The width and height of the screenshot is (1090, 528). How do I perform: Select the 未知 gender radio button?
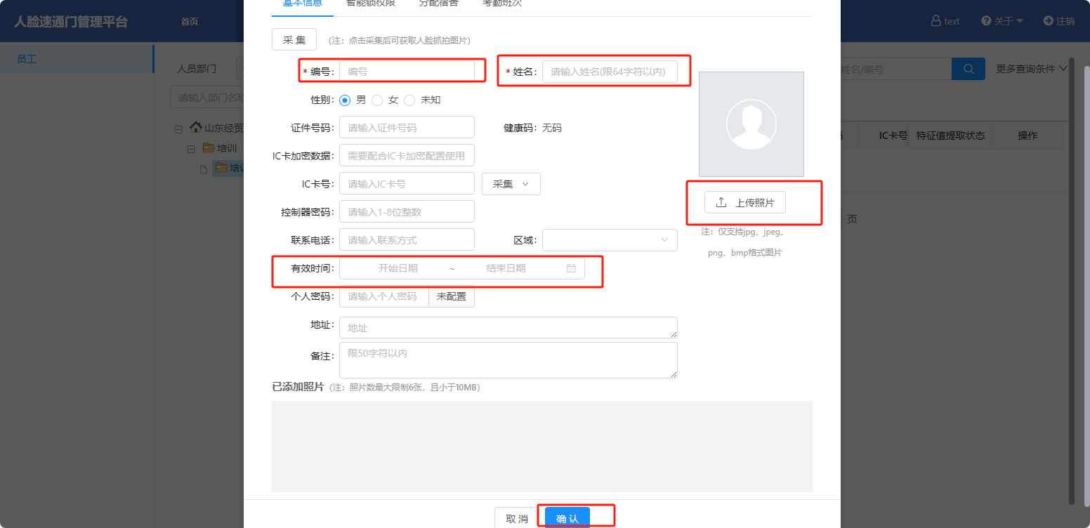click(409, 100)
